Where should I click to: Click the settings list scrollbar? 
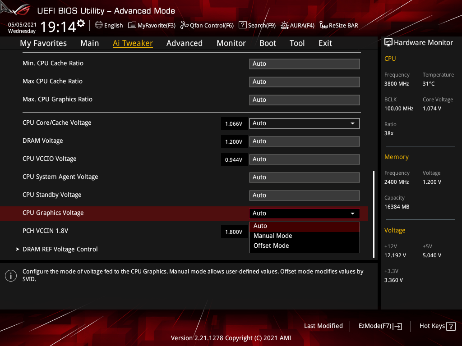[374, 214]
